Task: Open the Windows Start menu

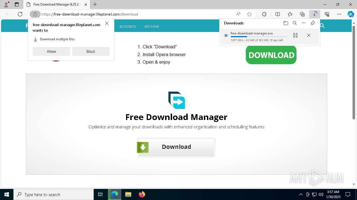Action: click(7, 194)
